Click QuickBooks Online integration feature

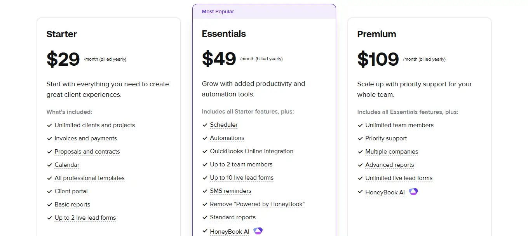tap(251, 151)
